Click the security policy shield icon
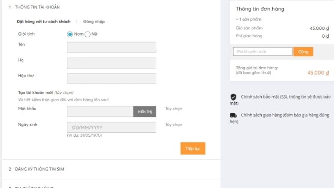The height and width of the screenshot is (188, 334). tap(233, 97)
